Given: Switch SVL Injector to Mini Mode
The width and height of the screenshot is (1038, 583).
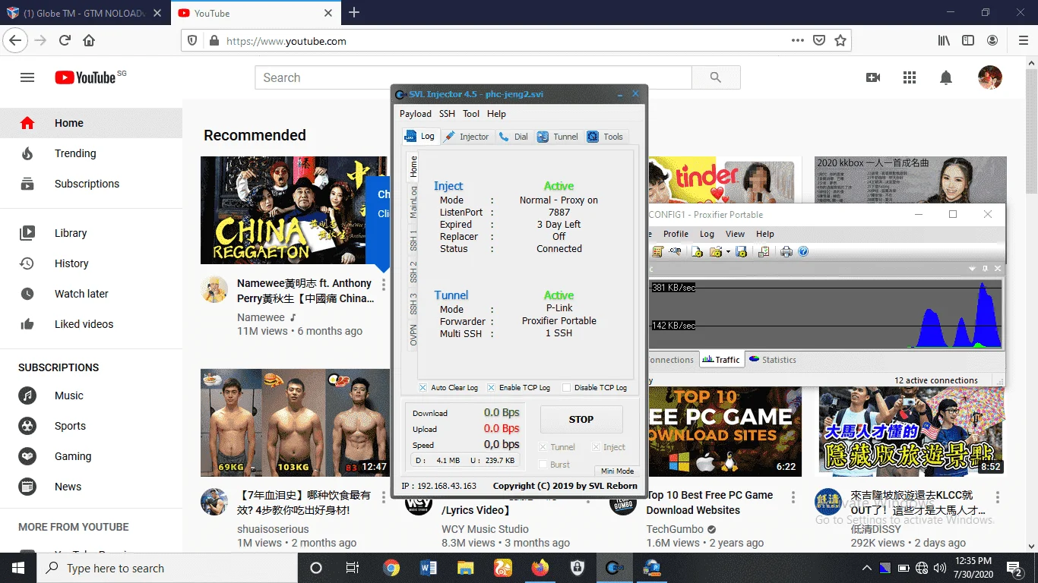Looking at the screenshot, I should tap(617, 471).
